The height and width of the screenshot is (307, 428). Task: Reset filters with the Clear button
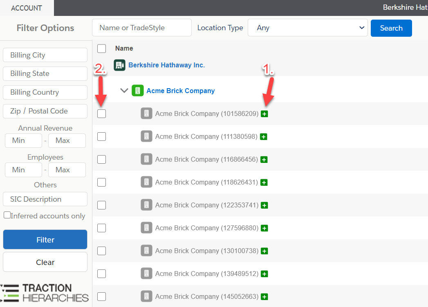45,262
